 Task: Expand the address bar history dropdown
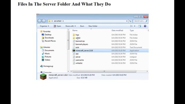click(127, 21)
